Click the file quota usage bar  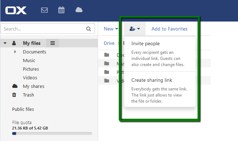pyautogui.click(x=52, y=133)
